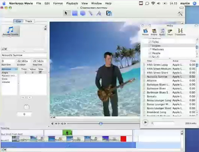The width and height of the screenshot is (199, 152).
Task: Choose the blue rectangle shape tool
Action: [75, 13]
